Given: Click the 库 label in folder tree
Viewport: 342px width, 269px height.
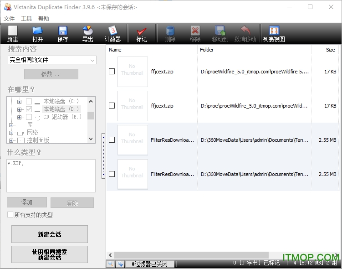Looking at the screenshot, I should [x=30, y=124].
